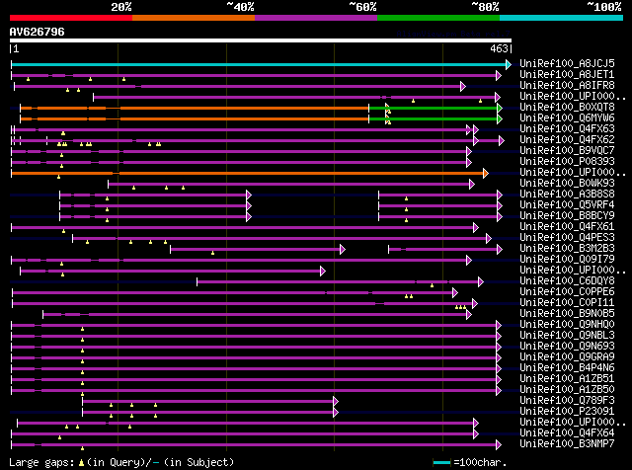Click the purple ~60% identity color segment
Viewport: 632px width, 470px height.
pyautogui.click(x=316, y=18)
